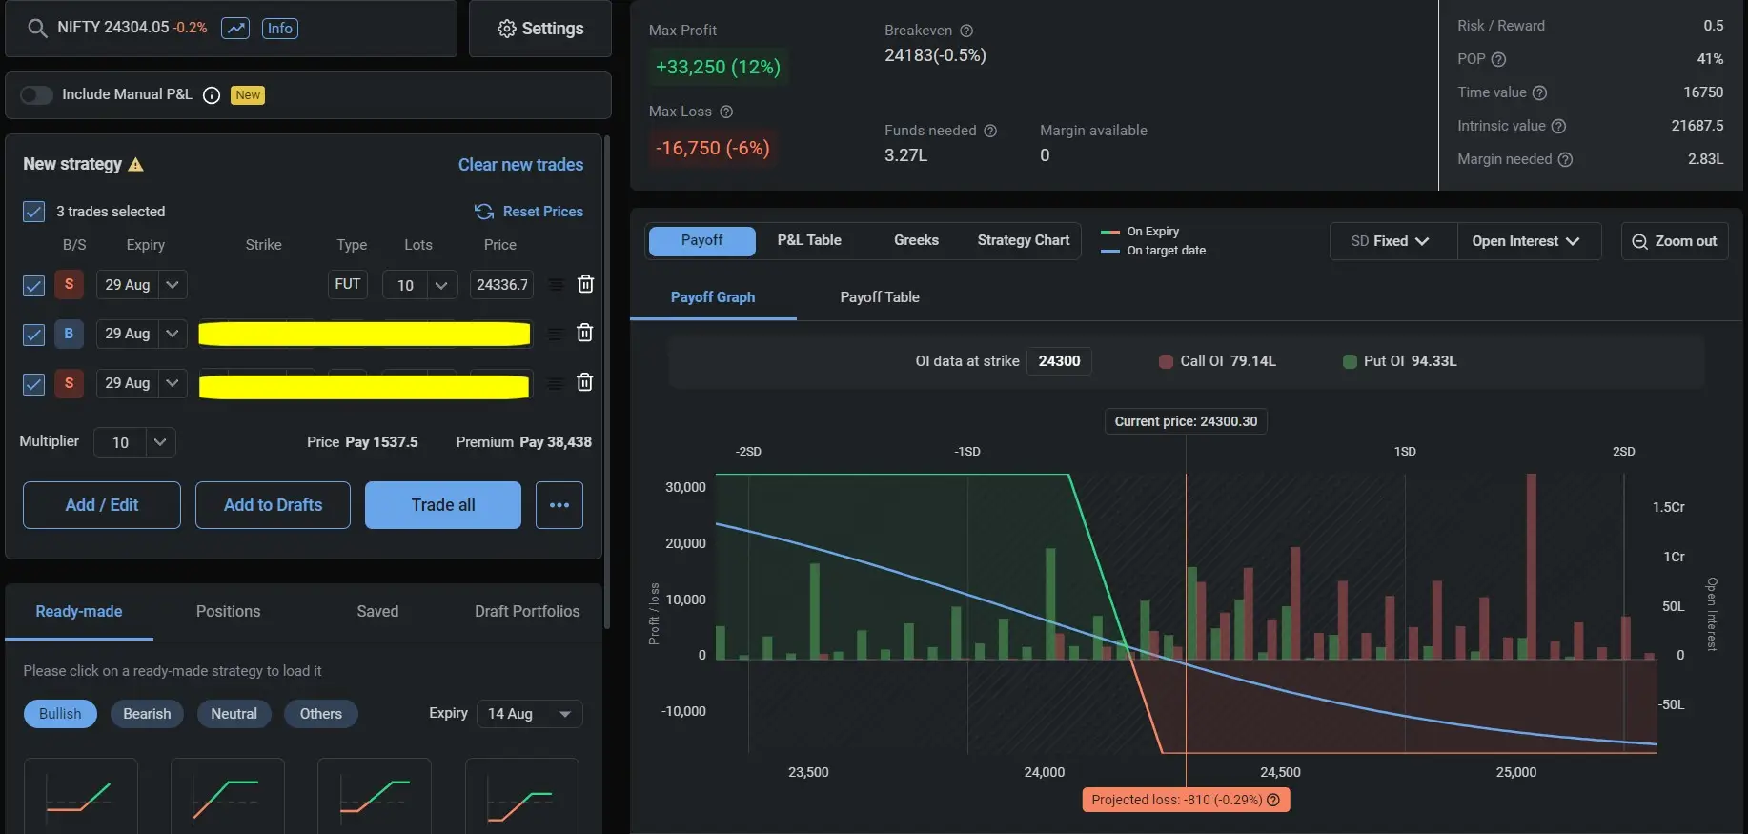Click the OI strike 24300 field

(1059, 361)
